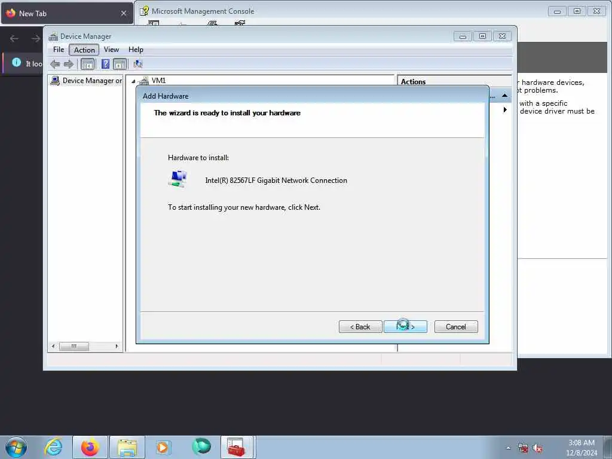Minimize the Device Manager window

tap(463, 36)
